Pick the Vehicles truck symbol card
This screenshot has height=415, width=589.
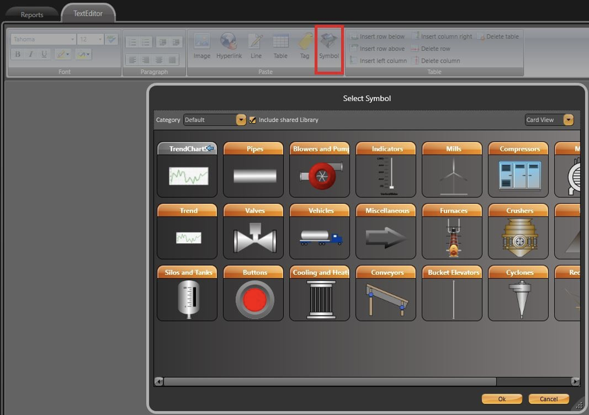(x=320, y=232)
